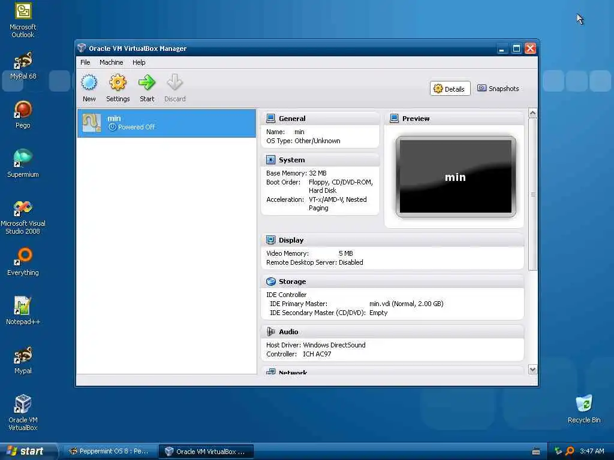Open the Recycle Bin
The width and height of the screenshot is (614, 460).
(x=584, y=409)
